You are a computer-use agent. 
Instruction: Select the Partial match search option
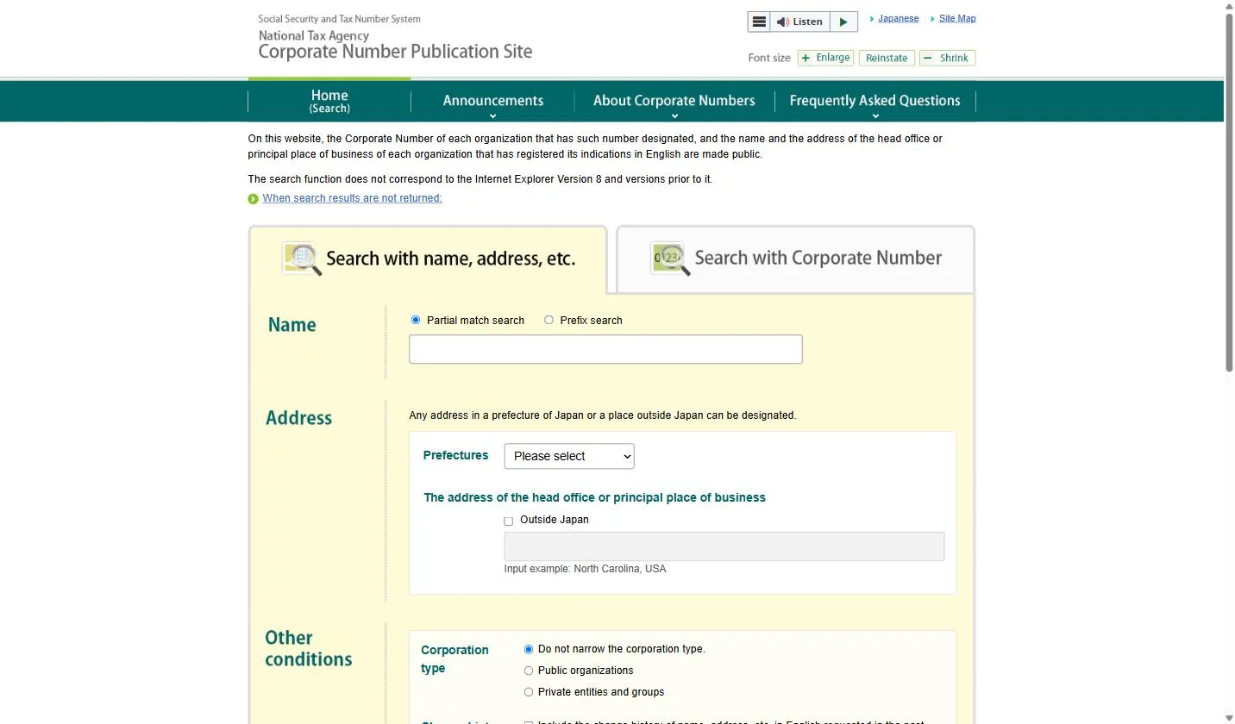[x=416, y=320]
